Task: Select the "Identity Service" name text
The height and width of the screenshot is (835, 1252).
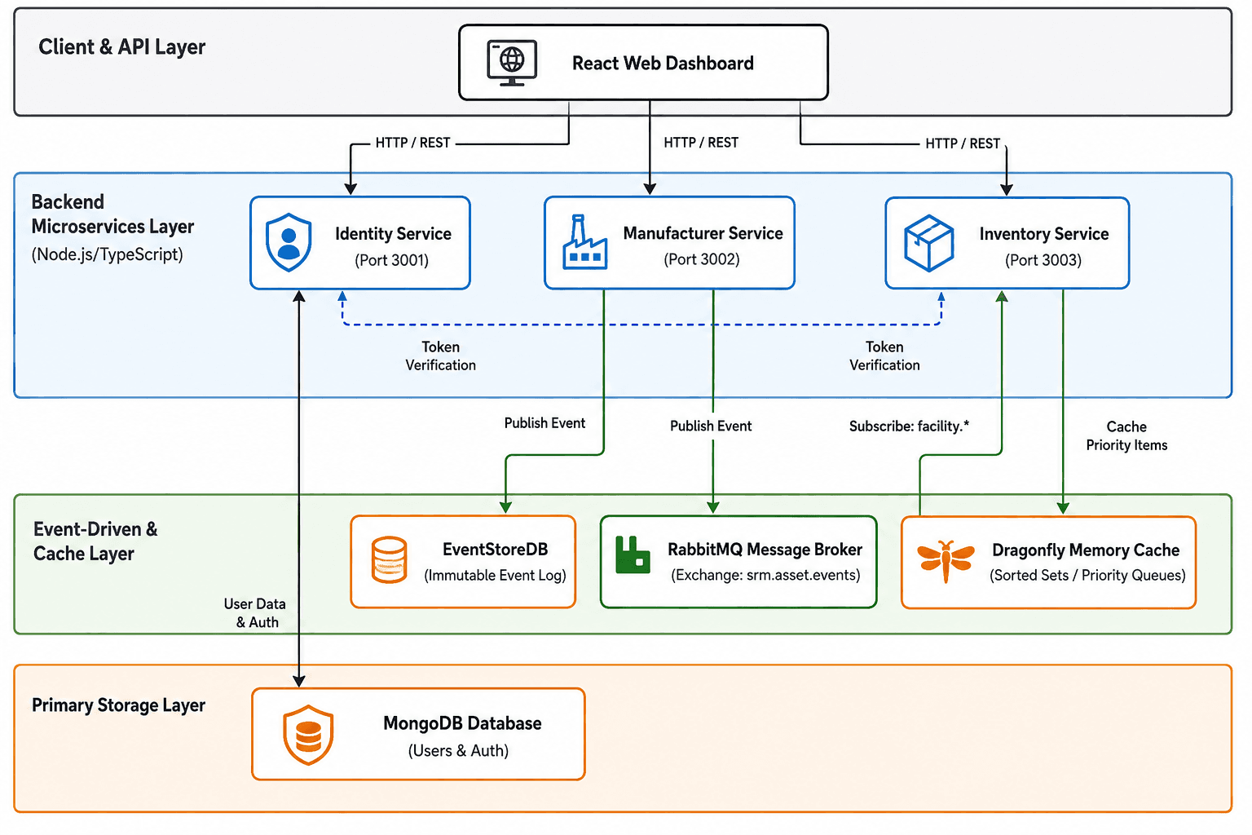Action: pyautogui.click(x=393, y=234)
